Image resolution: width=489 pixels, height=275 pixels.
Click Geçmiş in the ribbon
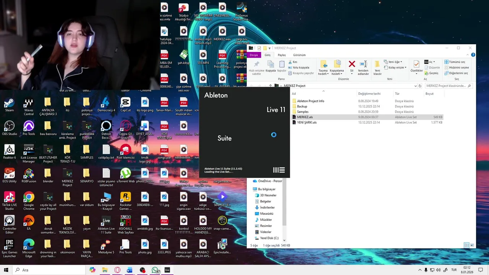tap(431, 73)
